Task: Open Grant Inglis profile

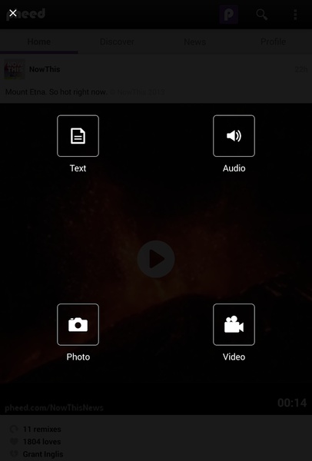Action: tap(43, 454)
